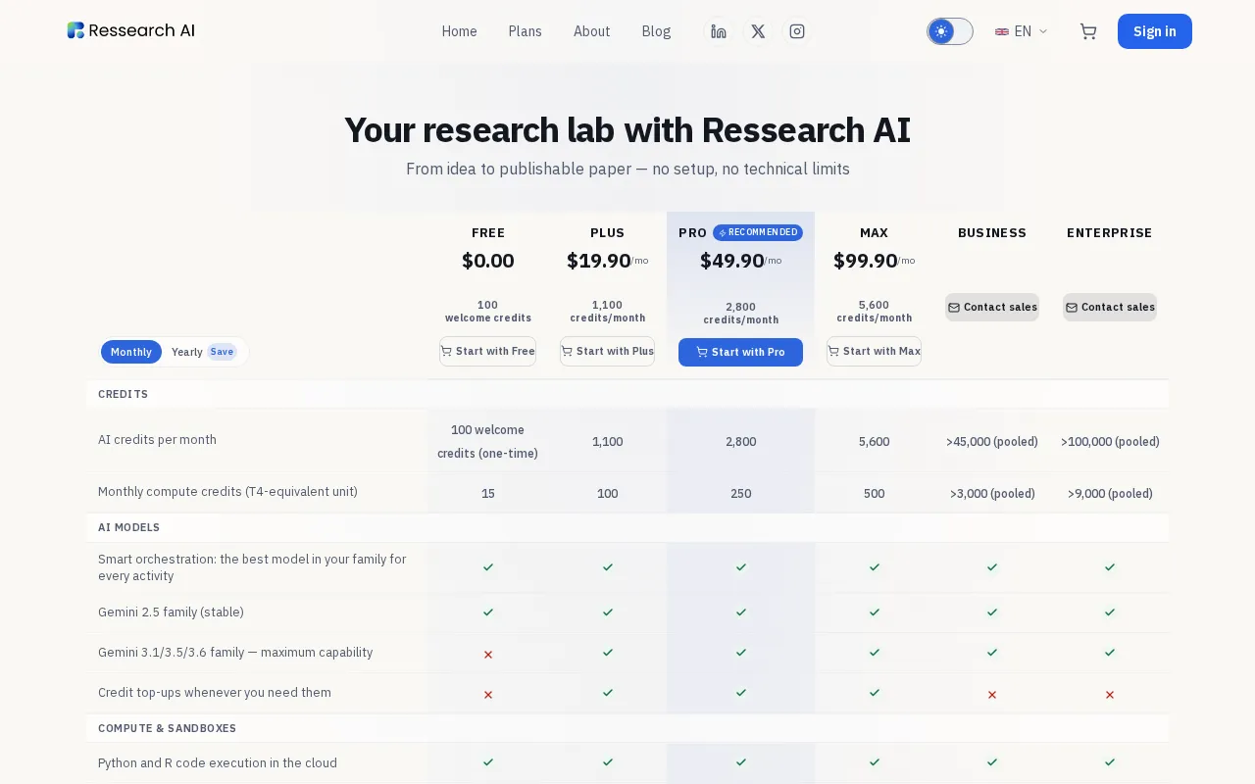The height and width of the screenshot is (784, 1255).
Task: Click 'Your research lab with Ressearch AI' headline
Action: pos(627,130)
